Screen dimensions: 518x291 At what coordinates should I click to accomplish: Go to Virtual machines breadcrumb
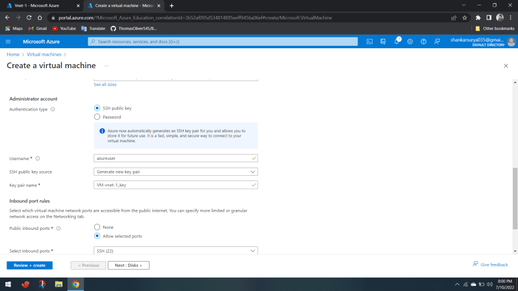click(x=44, y=55)
